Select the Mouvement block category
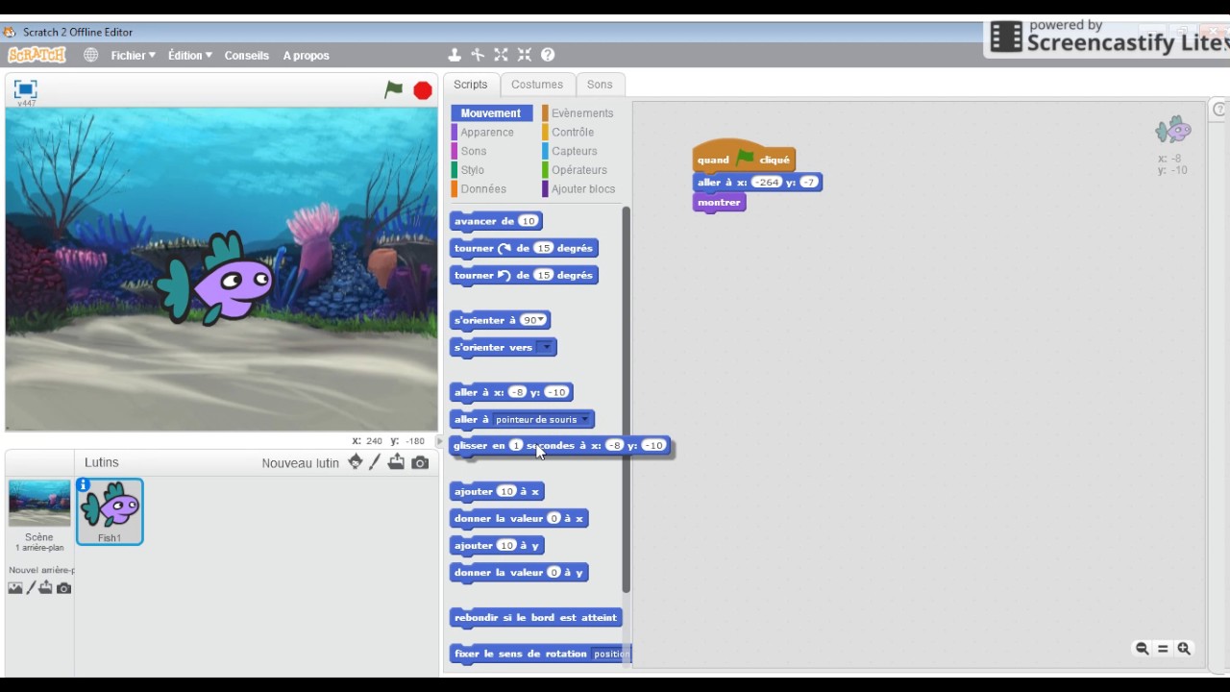This screenshot has height=692, width=1230. pos(490,112)
